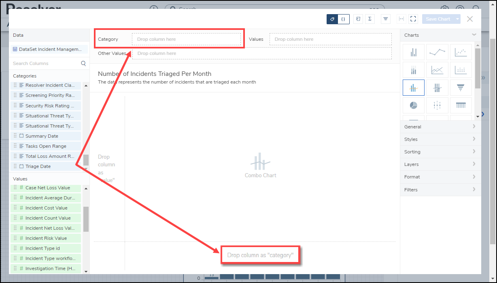Click the DataSet Incident Management entry
Image resolution: width=497 pixels, height=283 pixels.
pyautogui.click(x=49, y=49)
